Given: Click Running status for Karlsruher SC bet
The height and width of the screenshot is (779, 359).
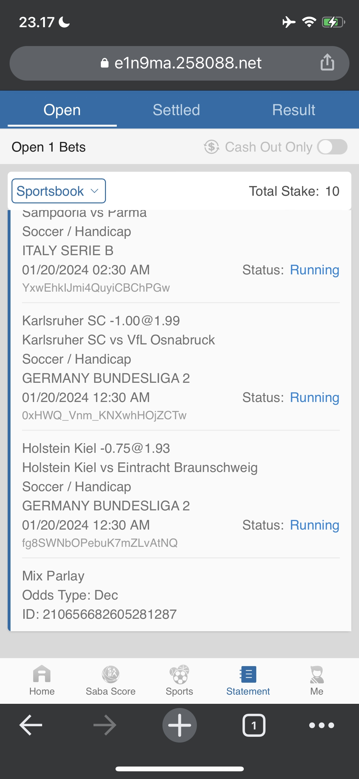Looking at the screenshot, I should click(x=314, y=397).
